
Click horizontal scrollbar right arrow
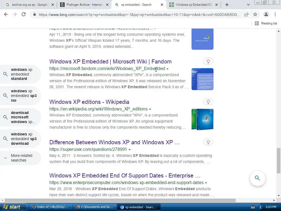(x=274, y=200)
